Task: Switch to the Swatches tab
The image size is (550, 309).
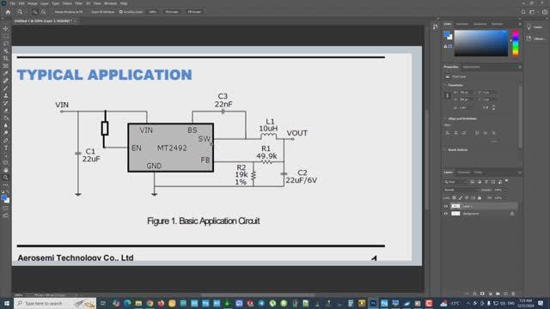Action: 462,24
